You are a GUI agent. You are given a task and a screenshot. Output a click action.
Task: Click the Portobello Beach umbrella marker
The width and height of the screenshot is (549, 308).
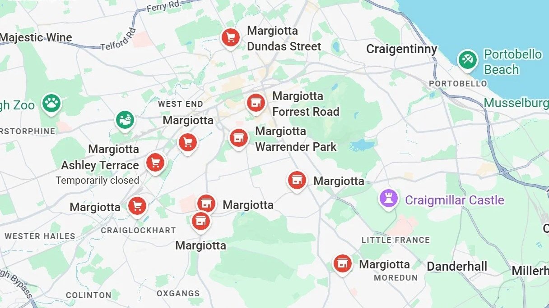point(467,60)
